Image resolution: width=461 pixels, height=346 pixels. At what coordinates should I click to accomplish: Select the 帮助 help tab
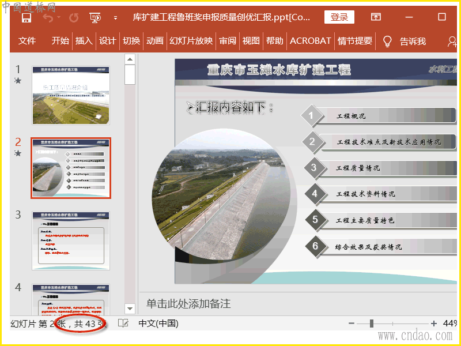pyautogui.click(x=275, y=41)
